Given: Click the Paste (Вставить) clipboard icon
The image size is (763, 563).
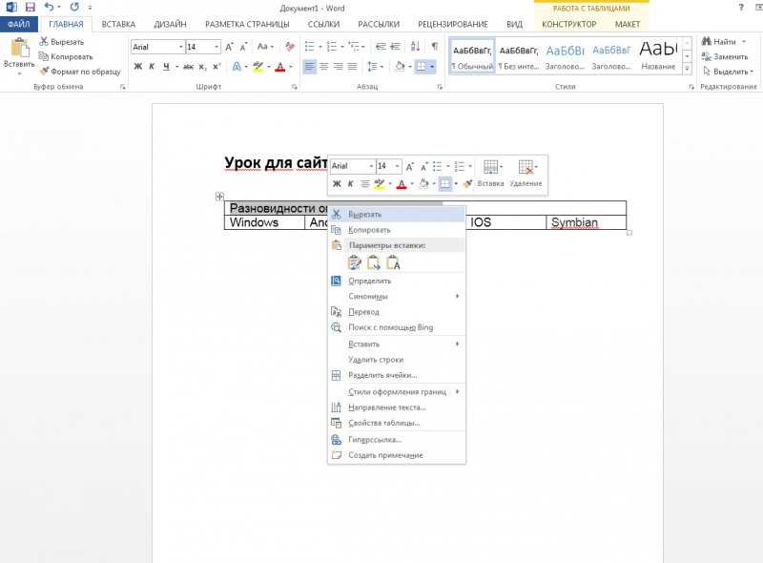Looking at the screenshot, I should click(x=19, y=48).
